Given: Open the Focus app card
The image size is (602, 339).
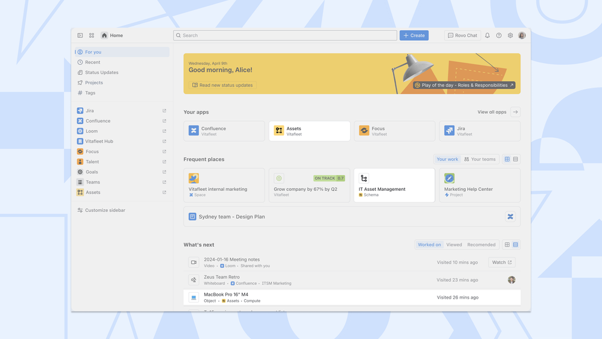Looking at the screenshot, I should (395, 131).
